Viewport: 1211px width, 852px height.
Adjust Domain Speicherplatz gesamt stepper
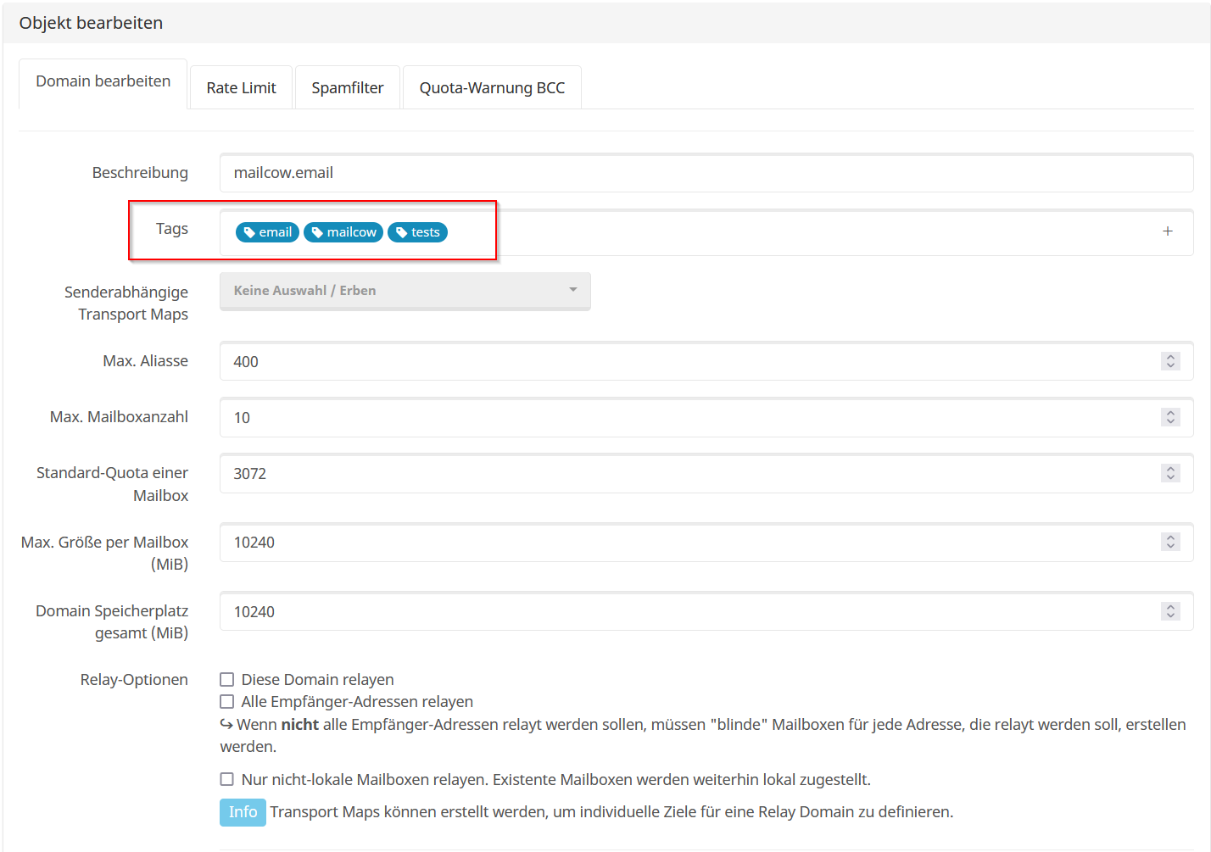tap(1170, 611)
